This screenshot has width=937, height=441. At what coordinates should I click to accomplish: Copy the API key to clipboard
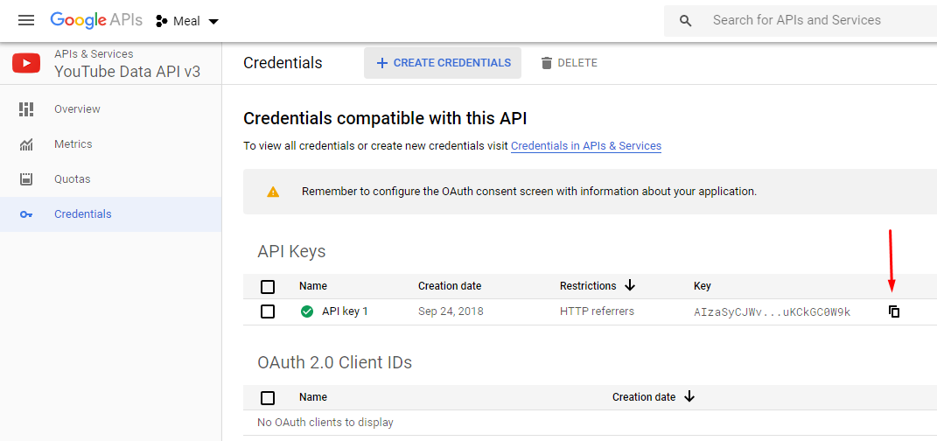point(894,311)
